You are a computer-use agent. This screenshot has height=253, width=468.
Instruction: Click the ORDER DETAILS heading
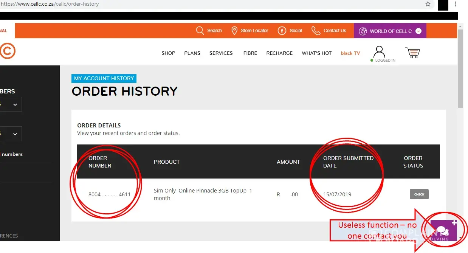(x=99, y=125)
